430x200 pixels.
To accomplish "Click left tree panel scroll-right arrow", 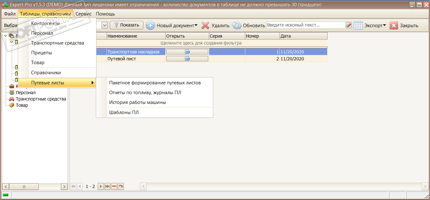I will tap(64, 186).
